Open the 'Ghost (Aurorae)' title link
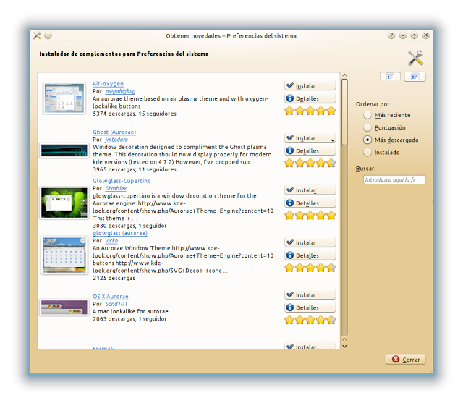The width and height of the screenshot is (463, 403). 114,132
